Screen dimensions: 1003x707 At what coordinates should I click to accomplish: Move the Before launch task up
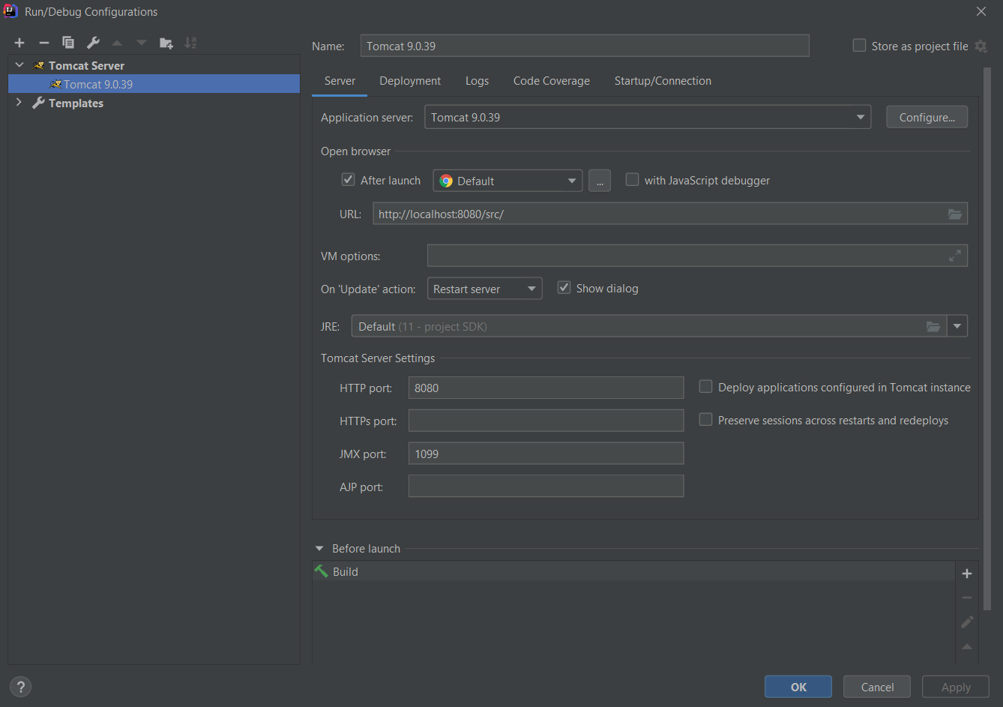click(967, 646)
